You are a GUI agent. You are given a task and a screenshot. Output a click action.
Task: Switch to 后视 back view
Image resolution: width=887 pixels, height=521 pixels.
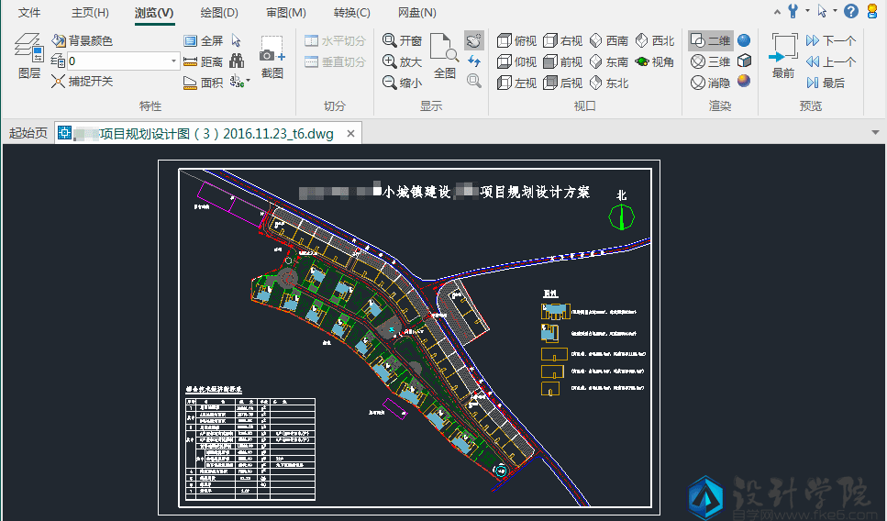[x=562, y=83]
